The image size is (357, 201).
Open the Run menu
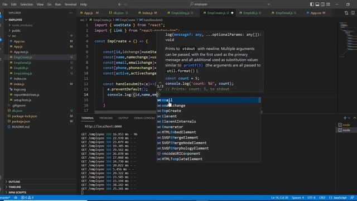tap(58, 4)
